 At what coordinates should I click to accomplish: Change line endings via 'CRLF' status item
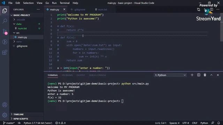194,123
